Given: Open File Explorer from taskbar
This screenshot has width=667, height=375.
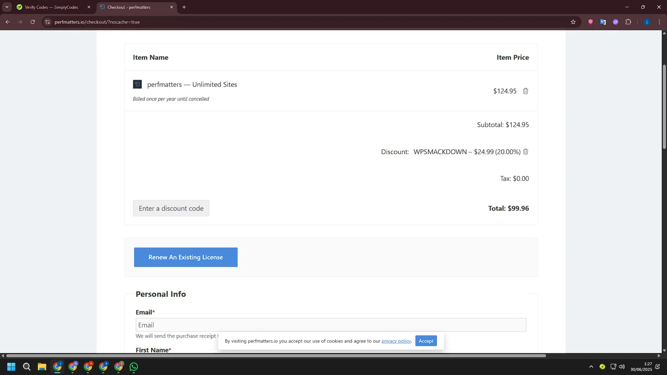Looking at the screenshot, I should coord(42,367).
